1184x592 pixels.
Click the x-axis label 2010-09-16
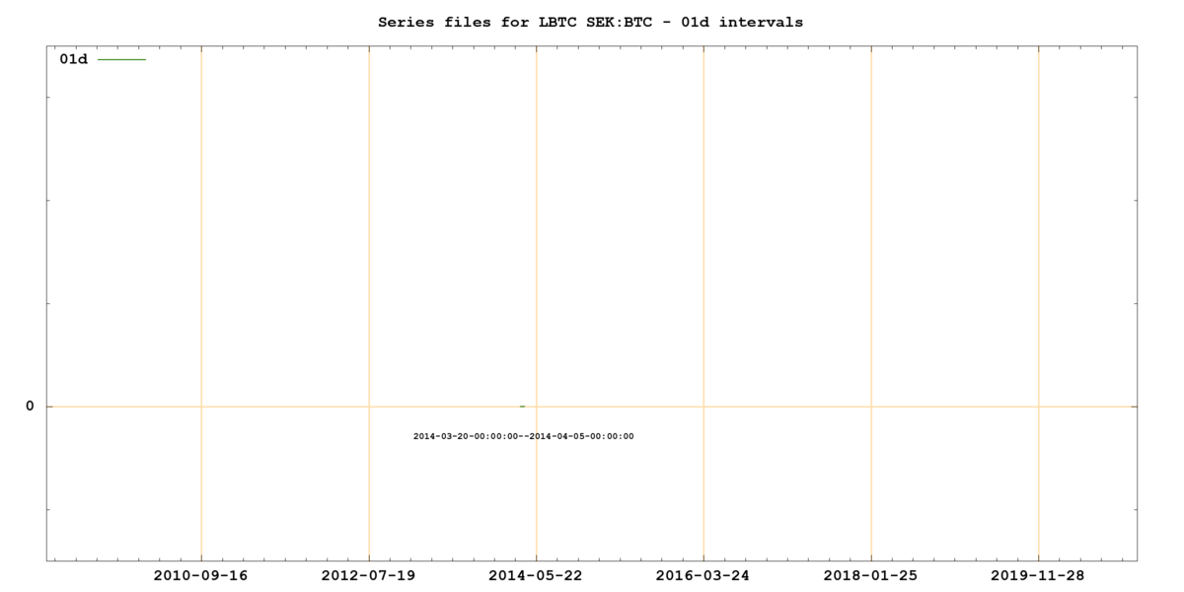(x=201, y=575)
